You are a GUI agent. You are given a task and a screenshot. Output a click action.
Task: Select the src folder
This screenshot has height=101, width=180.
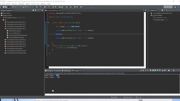pyautogui.click(x=6, y=20)
